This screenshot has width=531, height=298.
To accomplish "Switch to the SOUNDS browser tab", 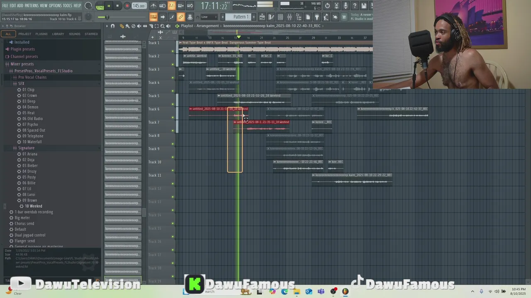I will (x=75, y=34).
